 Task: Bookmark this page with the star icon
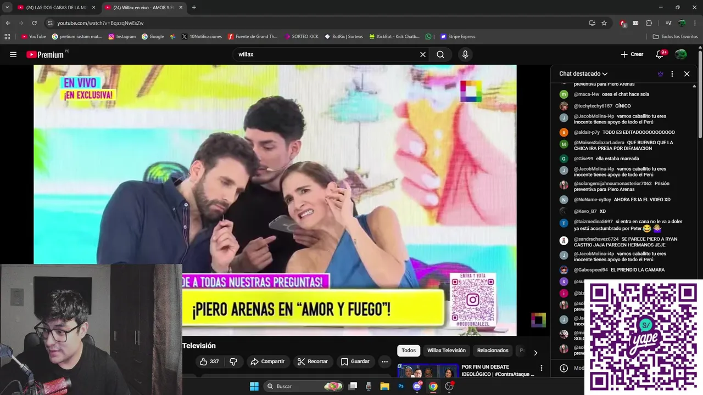point(604,23)
